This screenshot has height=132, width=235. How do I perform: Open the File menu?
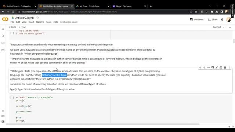click(x=12, y=22)
